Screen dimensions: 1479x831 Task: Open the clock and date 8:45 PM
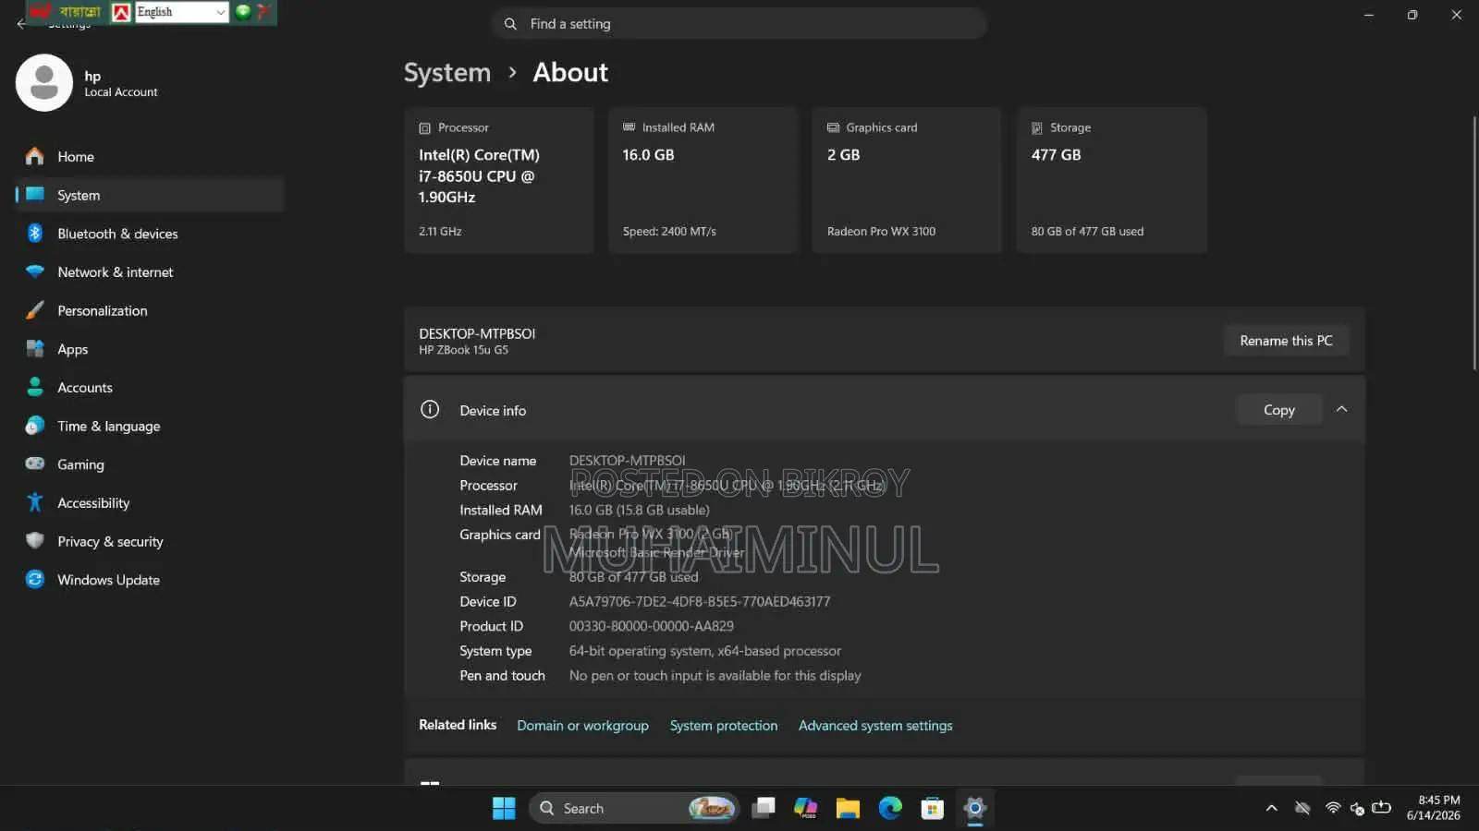(1434, 808)
